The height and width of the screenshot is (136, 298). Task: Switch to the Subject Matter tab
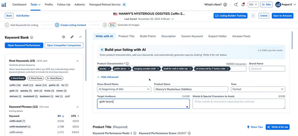pyautogui.click(x=217, y=36)
